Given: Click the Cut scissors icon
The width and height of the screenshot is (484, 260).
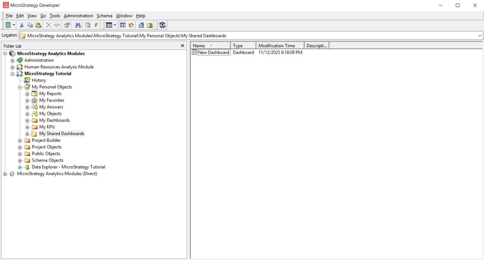Looking at the screenshot, I should pyautogui.click(x=21, y=25).
